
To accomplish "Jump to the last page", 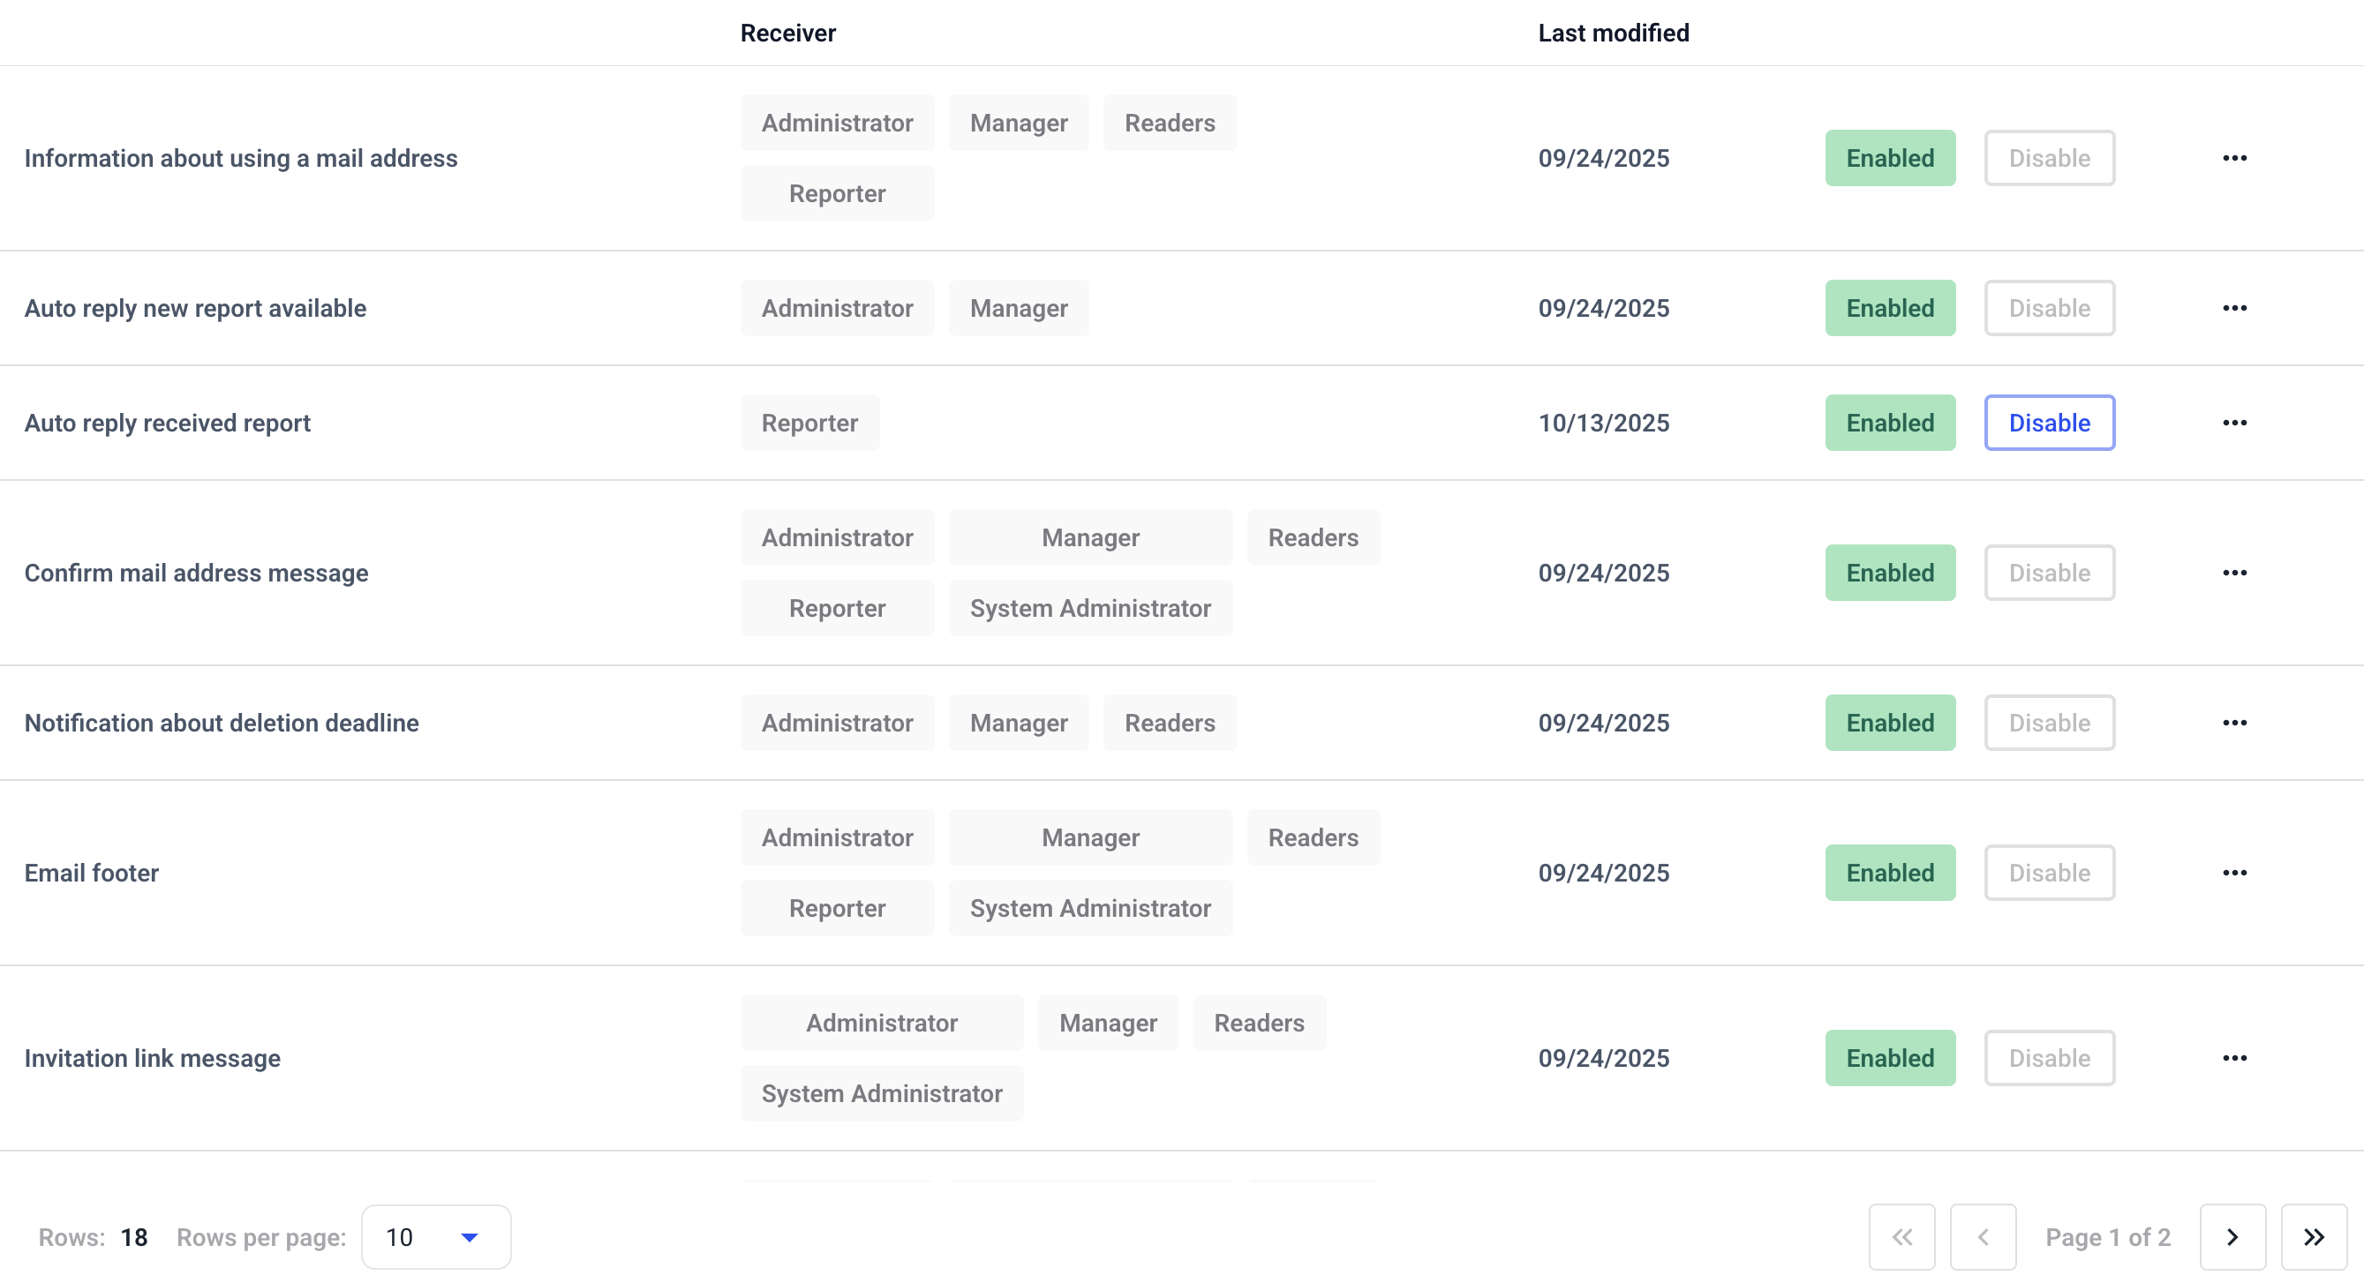I will 2314,1237.
